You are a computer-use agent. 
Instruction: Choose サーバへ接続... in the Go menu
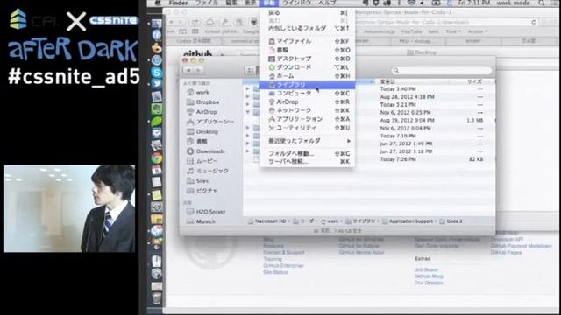coord(308,161)
